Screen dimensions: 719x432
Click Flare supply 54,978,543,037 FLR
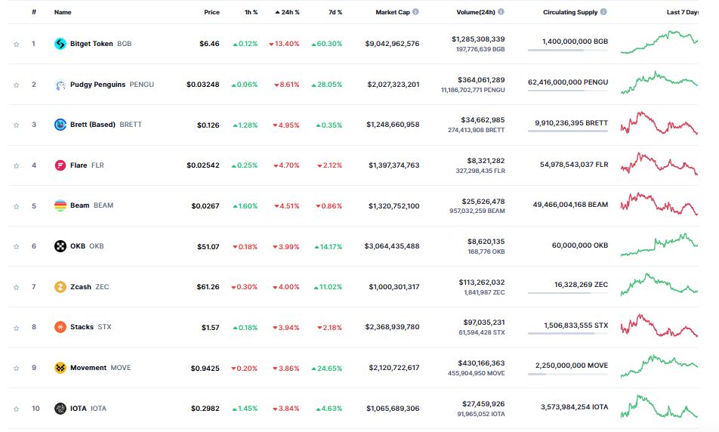pos(574,164)
